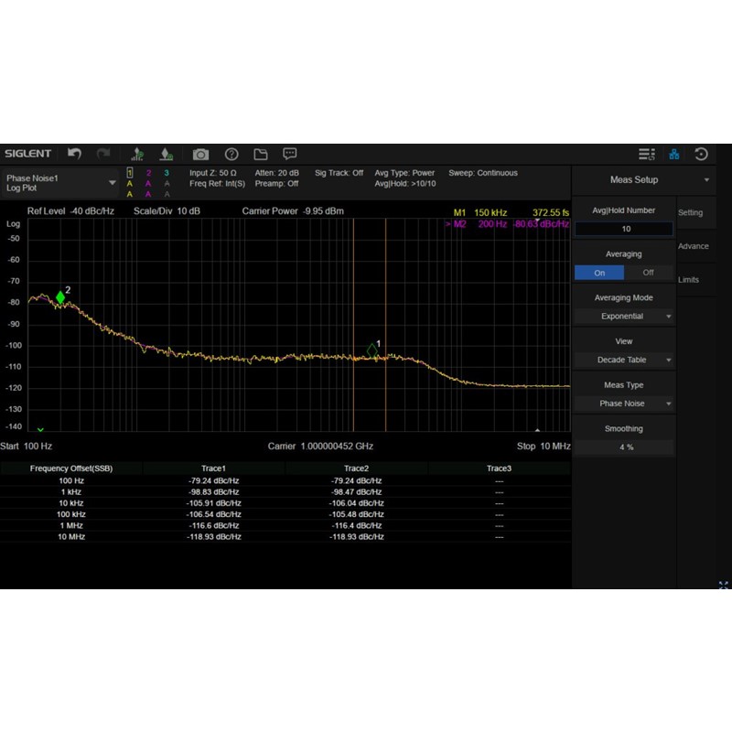This screenshot has width=732, height=732.
Task: Click the Avg|Hold Number input field
Action: click(624, 229)
